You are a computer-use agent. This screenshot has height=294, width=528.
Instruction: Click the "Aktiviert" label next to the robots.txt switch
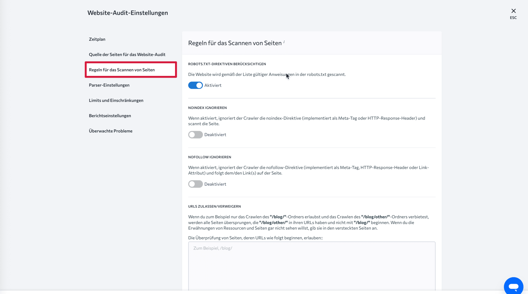tap(212, 85)
